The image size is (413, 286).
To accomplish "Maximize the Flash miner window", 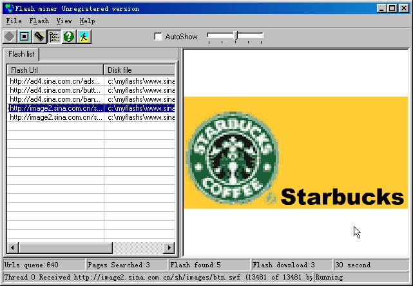I will [x=392, y=8].
